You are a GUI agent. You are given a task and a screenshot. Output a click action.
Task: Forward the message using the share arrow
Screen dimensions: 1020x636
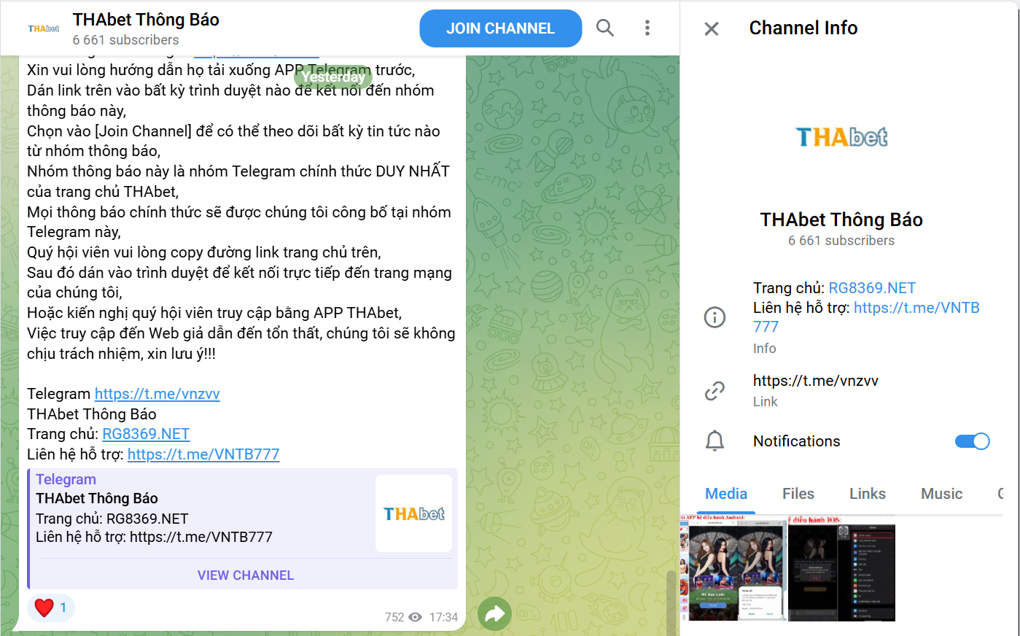point(495,614)
